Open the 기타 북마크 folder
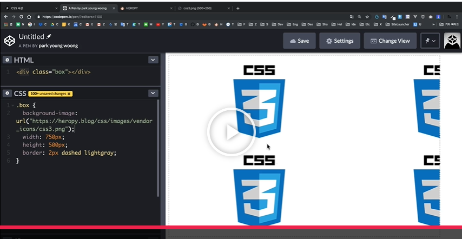This screenshot has width=462, height=239. click(x=449, y=24)
